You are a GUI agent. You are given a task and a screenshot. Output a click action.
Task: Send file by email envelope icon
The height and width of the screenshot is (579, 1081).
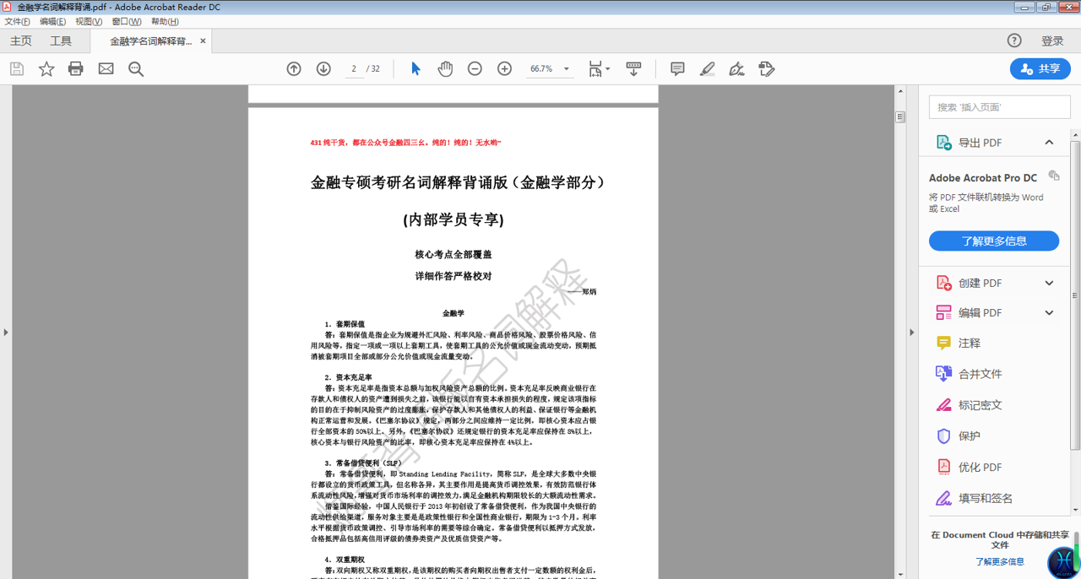[x=106, y=68]
